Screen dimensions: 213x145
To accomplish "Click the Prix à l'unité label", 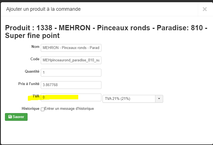I will click(29, 84).
